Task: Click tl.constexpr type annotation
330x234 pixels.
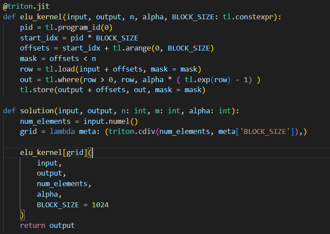Action: pos(248,17)
